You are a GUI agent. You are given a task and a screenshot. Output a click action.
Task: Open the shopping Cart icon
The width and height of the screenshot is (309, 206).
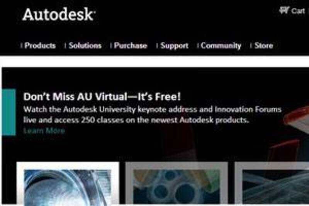click(284, 10)
